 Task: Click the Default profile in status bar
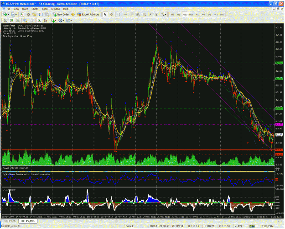coord(130,226)
